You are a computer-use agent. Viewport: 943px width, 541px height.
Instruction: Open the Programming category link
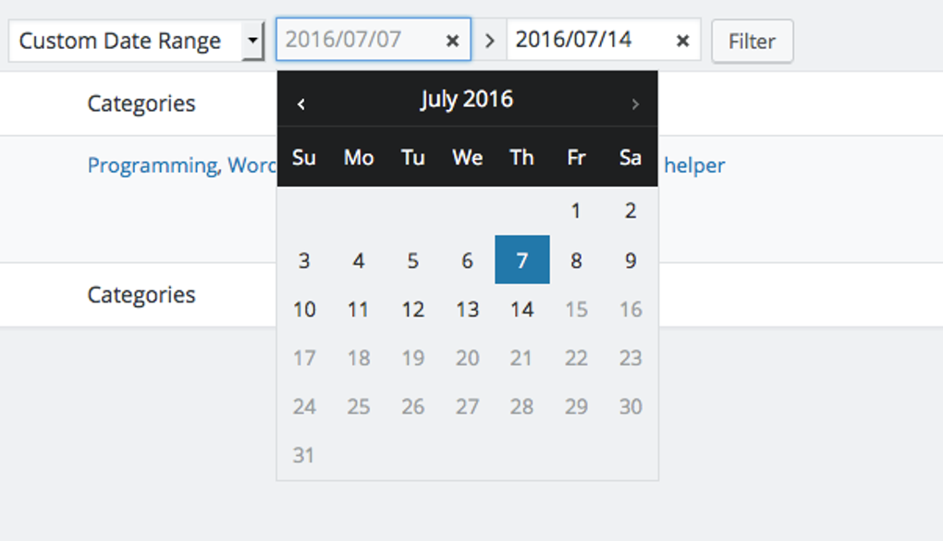pos(148,166)
